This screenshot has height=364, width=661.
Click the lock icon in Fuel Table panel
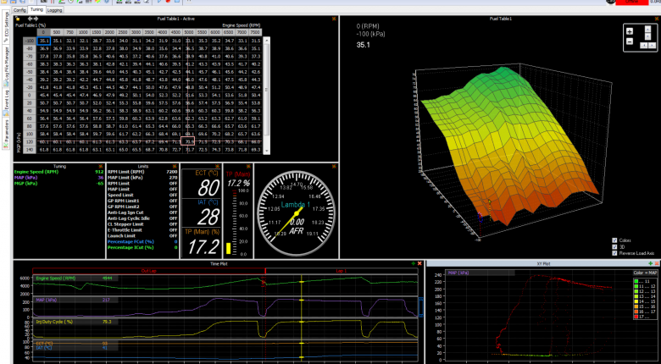18,19
